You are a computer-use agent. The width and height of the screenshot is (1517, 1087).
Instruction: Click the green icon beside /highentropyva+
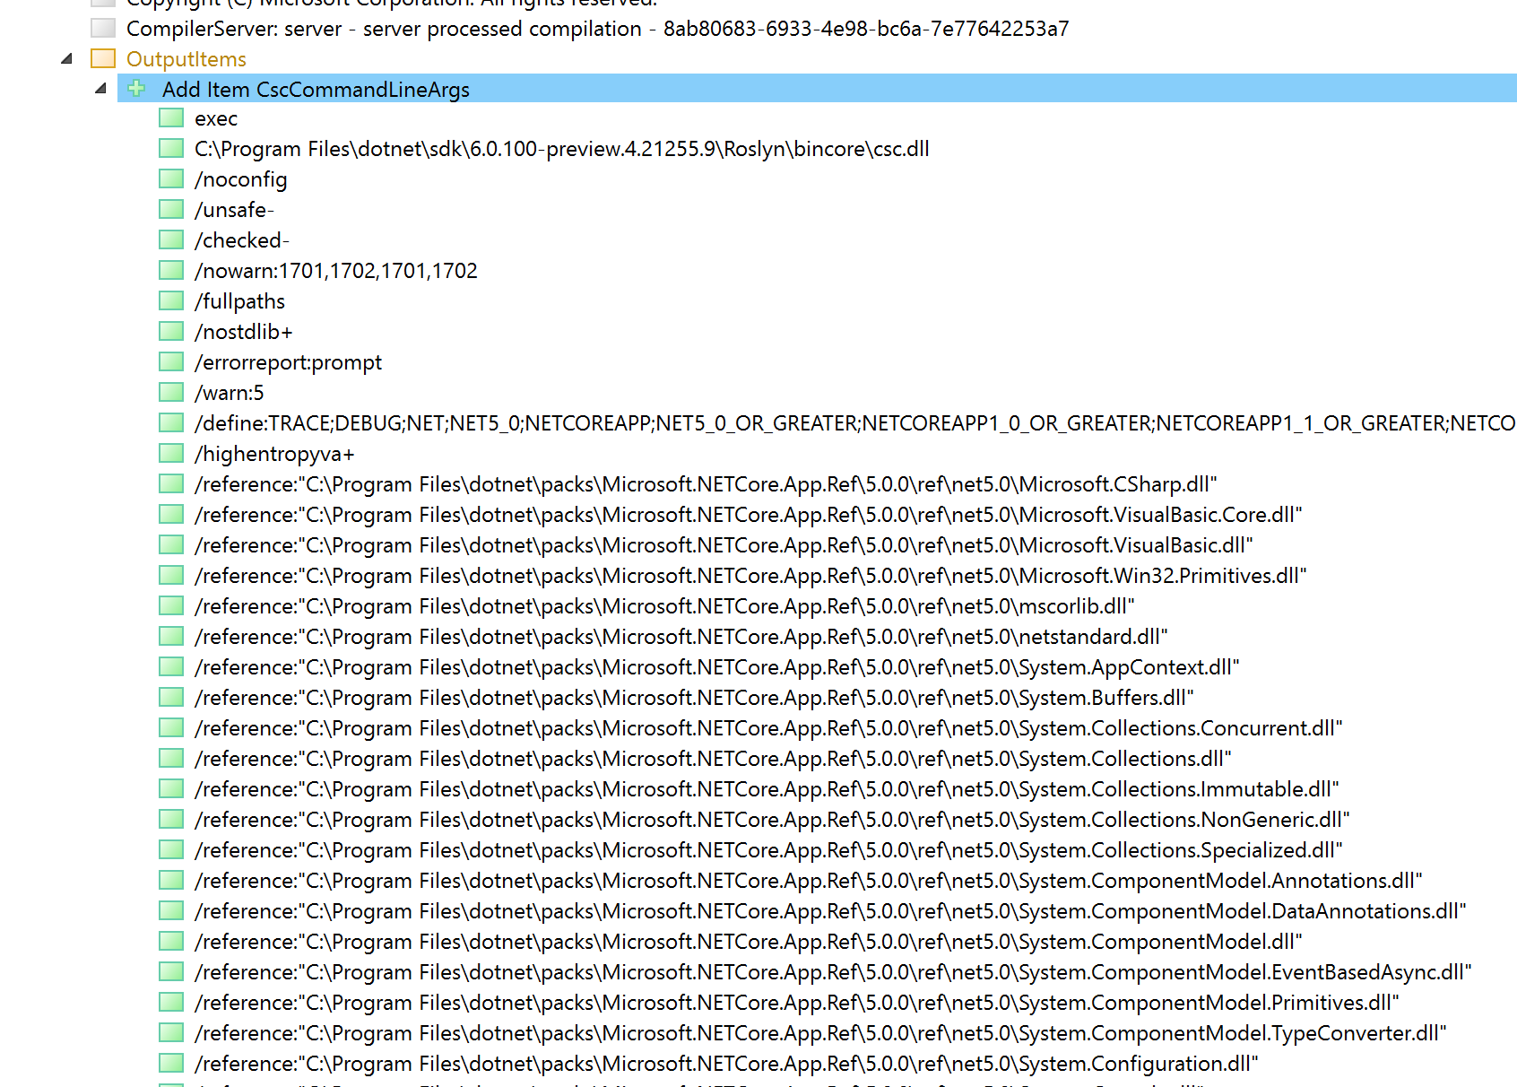(x=170, y=453)
